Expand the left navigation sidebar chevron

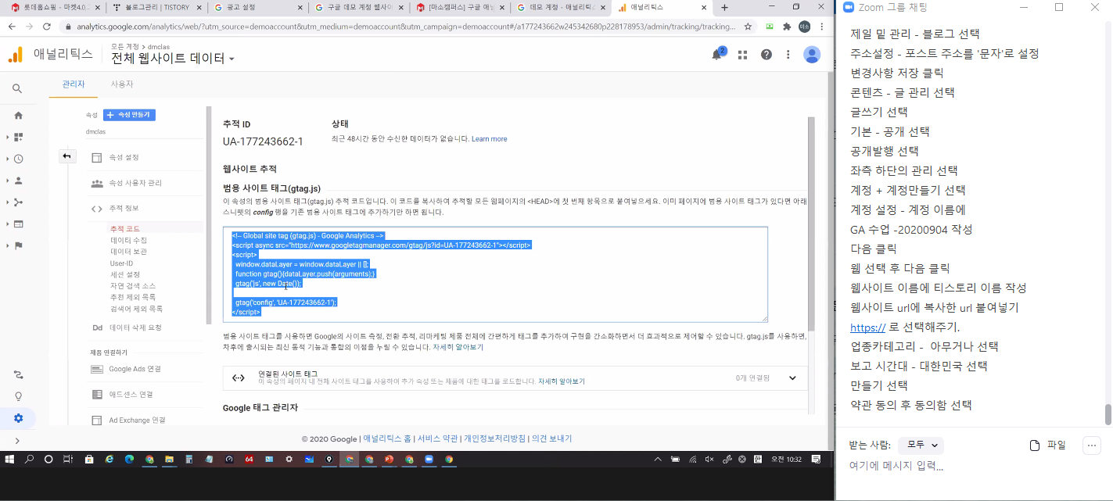pyautogui.click(x=17, y=441)
